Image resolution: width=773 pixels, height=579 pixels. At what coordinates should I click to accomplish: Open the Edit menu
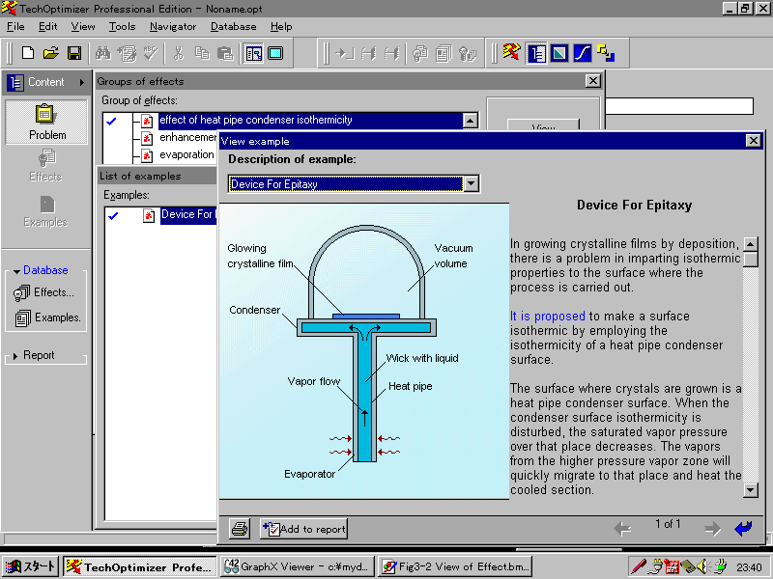coord(47,27)
